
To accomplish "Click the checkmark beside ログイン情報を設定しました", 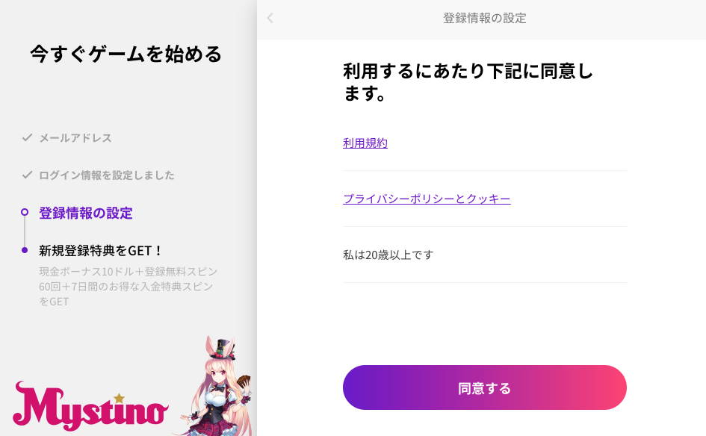I will point(27,175).
